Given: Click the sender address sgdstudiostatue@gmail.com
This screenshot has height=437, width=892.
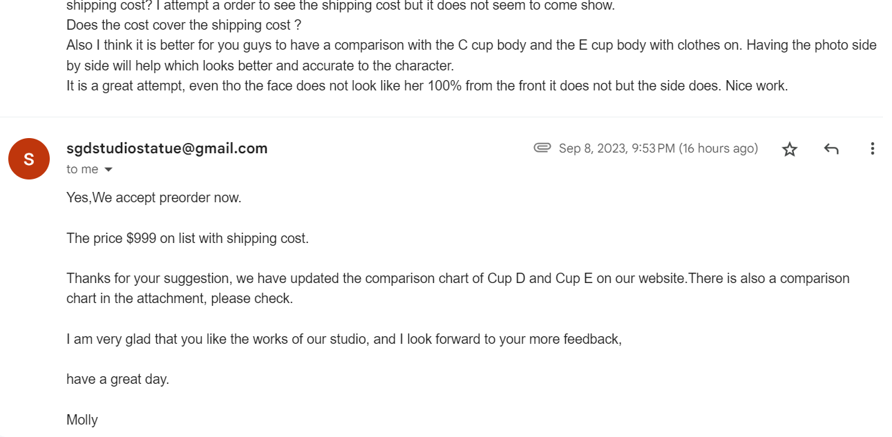Looking at the screenshot, I should point(167,148).
